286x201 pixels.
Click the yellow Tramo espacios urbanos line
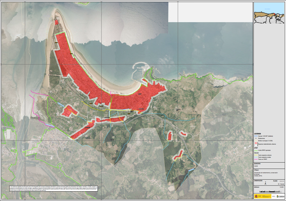pos(256,155)
